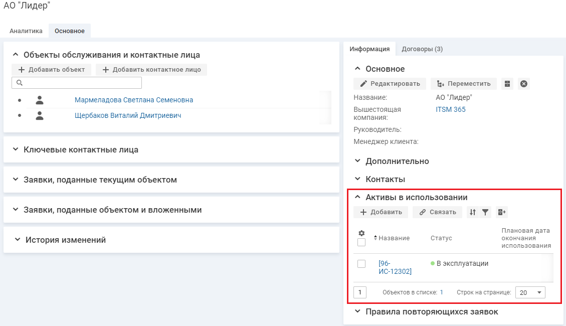The image size is (566, 326).
Task: Open the rows-per-page dropdown showing 20
Action: 530,292
